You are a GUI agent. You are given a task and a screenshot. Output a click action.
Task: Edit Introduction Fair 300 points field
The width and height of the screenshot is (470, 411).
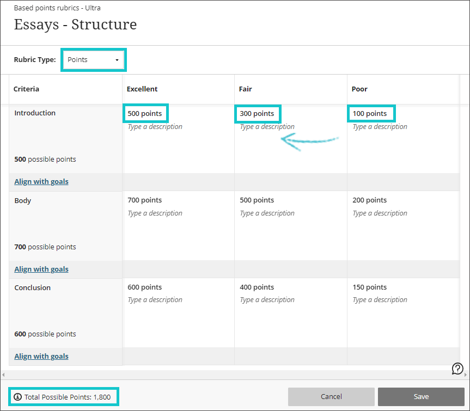pos(257,113)
